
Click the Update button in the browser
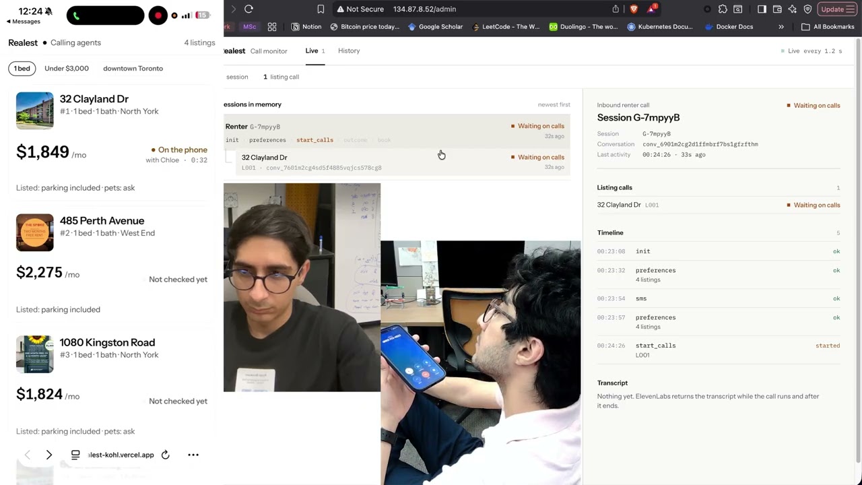838,9
